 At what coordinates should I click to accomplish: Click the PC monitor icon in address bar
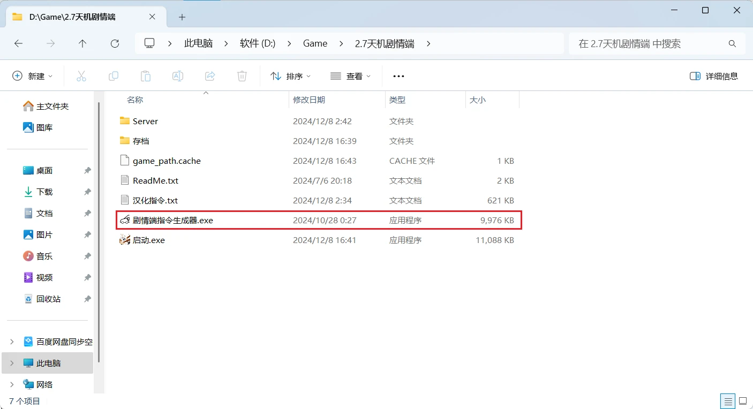150,43
